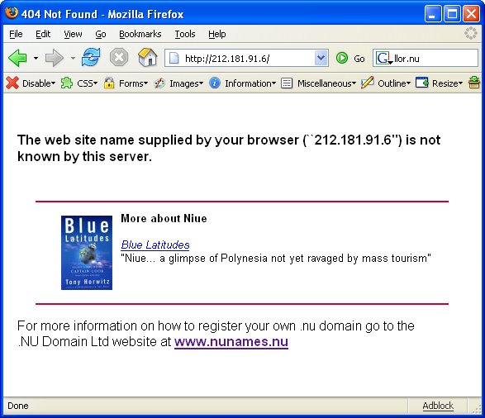Follow the Blue Latitudes link
Screen dimensions: 485x418
click(155, 245)
